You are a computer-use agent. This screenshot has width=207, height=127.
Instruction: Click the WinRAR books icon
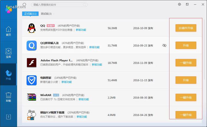pos(32,97)
